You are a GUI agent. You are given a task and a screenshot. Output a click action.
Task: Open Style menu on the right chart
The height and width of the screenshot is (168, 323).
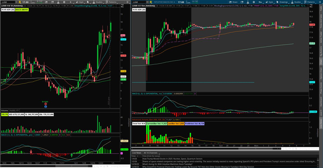pos(269,2)
